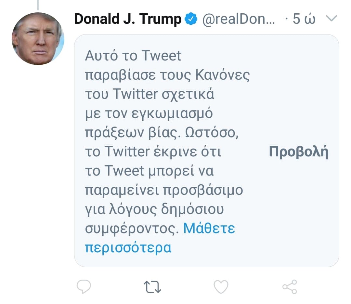Retweet this tweet using the arrows icon
The height and width of the screenshot is (304, 351).
tap(152, 286)
